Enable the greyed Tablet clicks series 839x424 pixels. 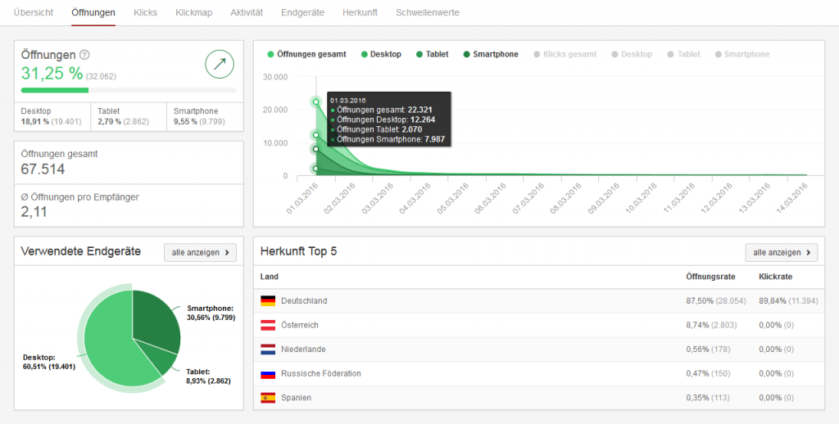(684, 54)
